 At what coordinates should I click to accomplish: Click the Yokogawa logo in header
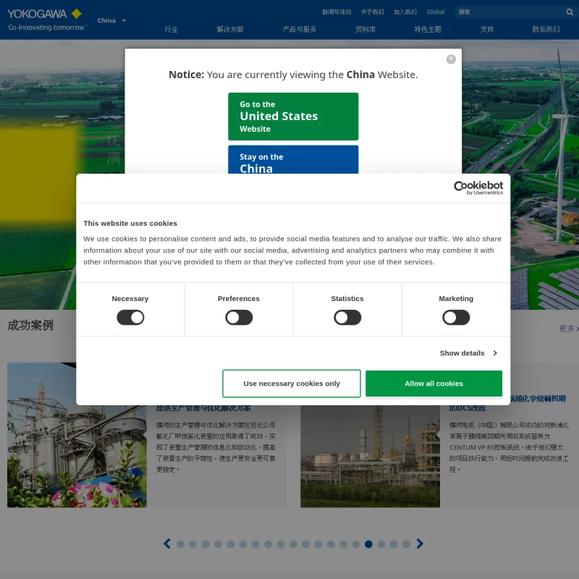coord(47,20)
